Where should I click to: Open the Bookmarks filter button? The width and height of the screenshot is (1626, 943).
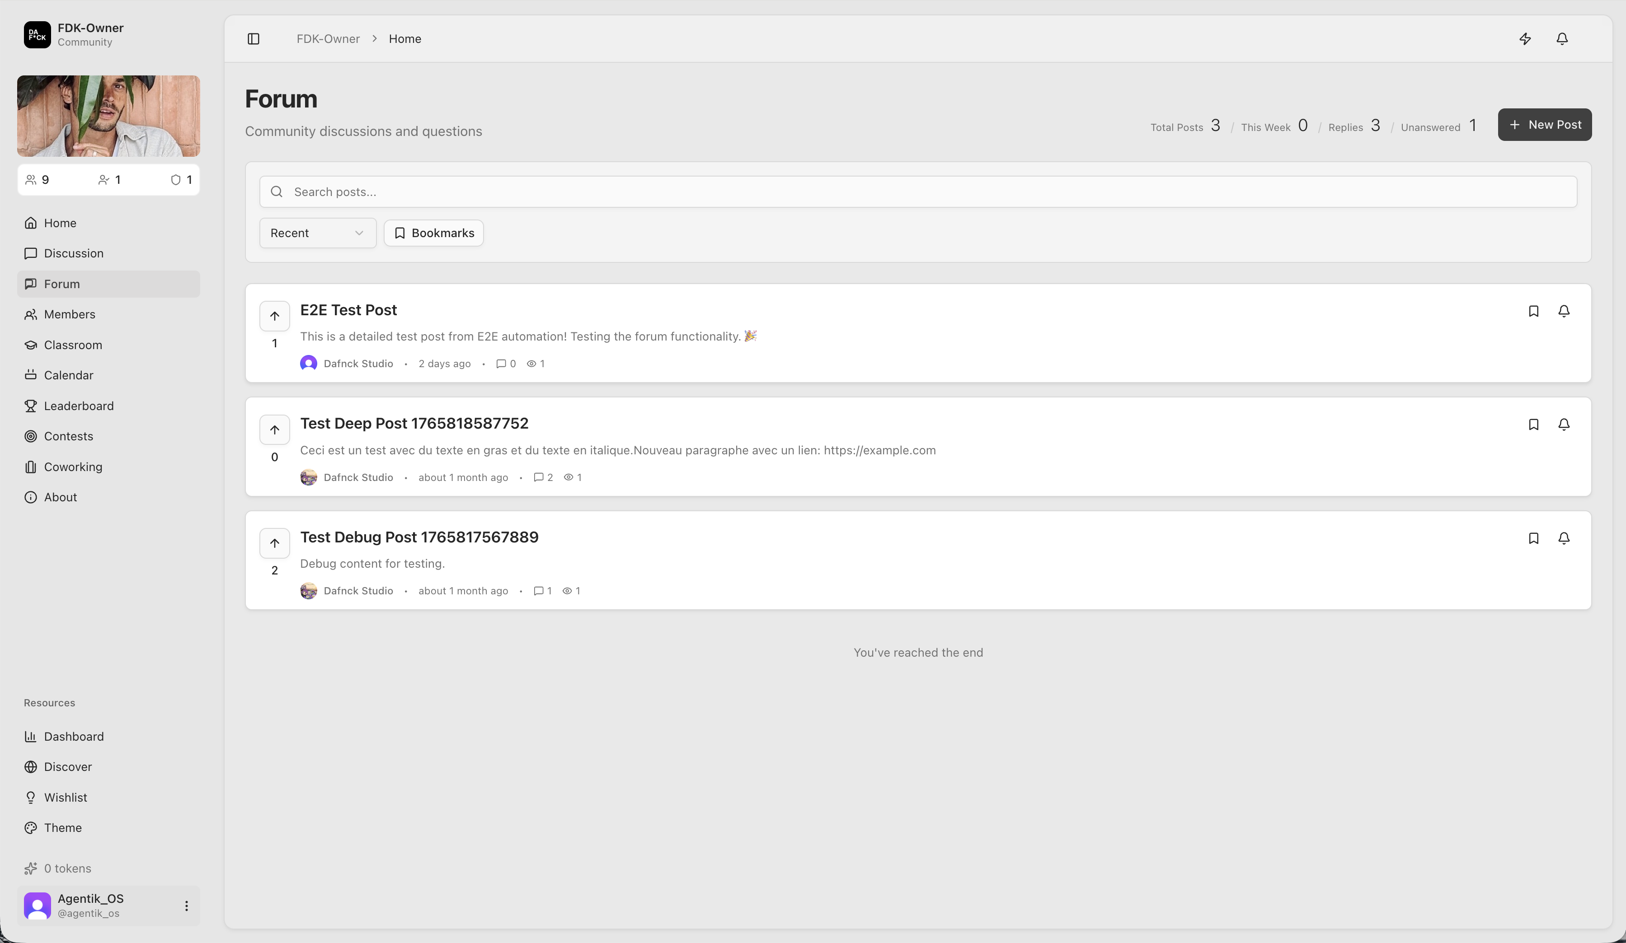click(433, 233)
